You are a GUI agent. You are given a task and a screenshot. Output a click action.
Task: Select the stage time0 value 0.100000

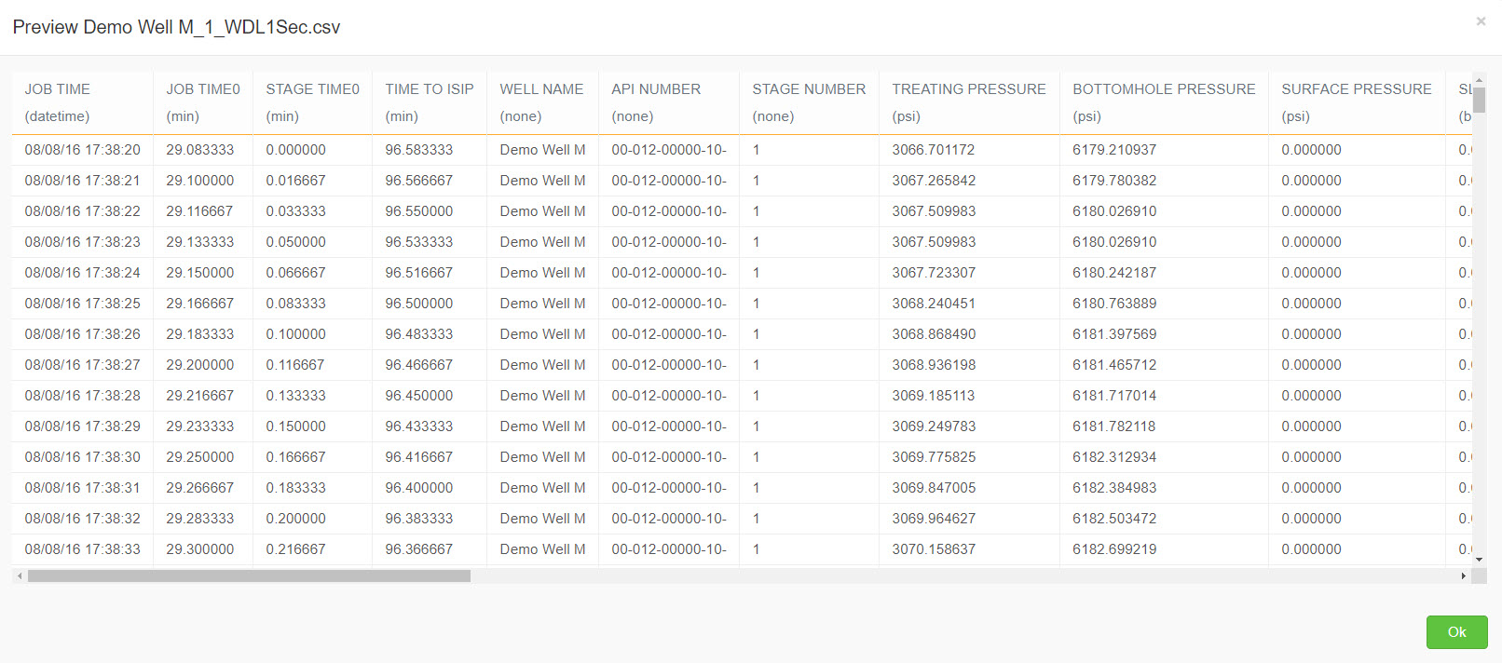[x=296, y=334]
